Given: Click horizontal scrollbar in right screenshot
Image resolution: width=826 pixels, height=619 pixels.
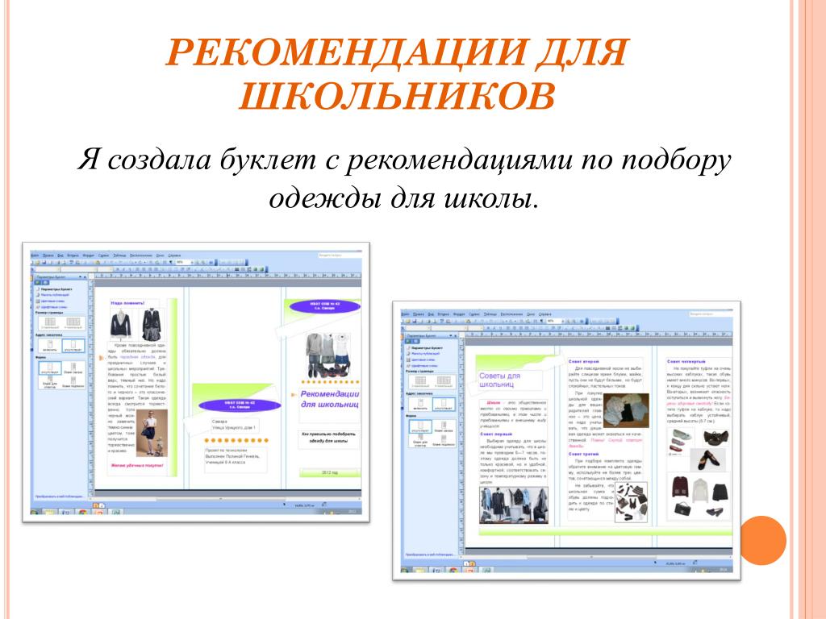Looking at the screenshot, I should [595, 558].
